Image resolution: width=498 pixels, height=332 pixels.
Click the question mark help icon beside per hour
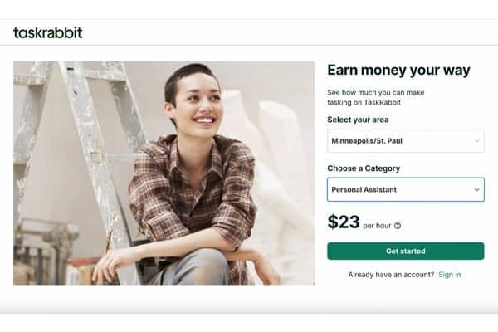[x=398, y=226]
